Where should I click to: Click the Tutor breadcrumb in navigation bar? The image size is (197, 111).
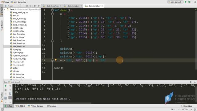[5, 2]
